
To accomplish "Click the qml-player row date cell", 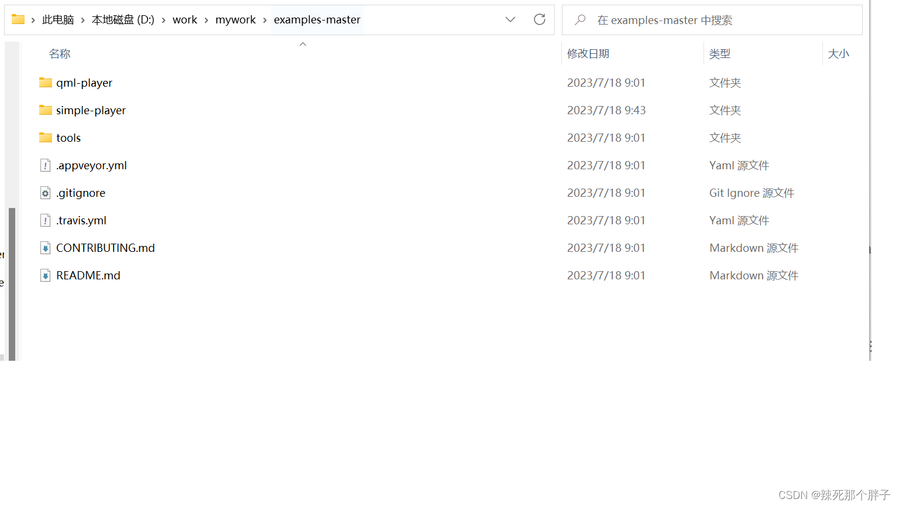I will pyautogui.click(x=606, y=83).
